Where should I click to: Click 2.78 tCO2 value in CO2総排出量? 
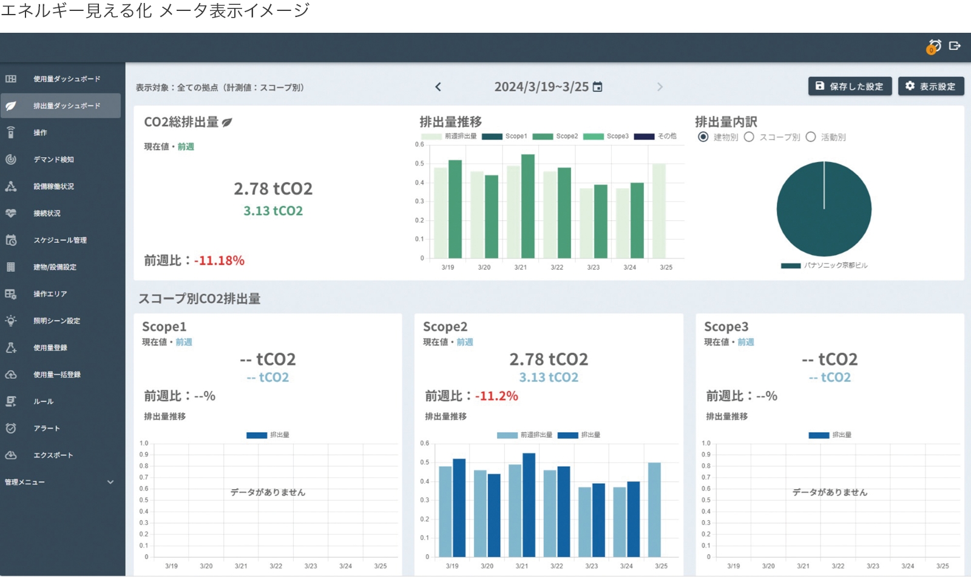point(273,189)
